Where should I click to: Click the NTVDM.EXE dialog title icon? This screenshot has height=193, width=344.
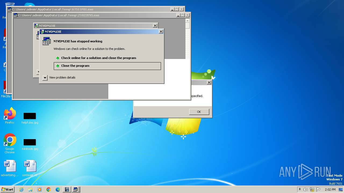[x=42, y=32]
